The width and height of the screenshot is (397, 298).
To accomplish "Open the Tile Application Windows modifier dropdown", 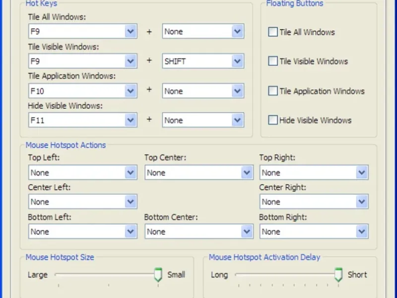I will [x=237, y=91].
